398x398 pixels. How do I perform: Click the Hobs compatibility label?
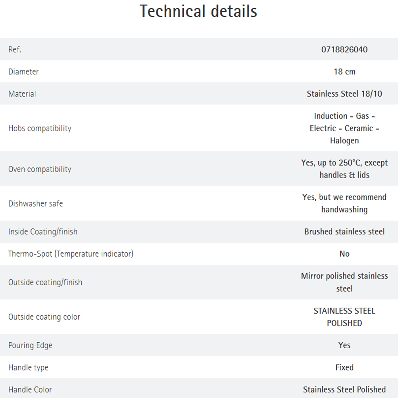point(40,128)
